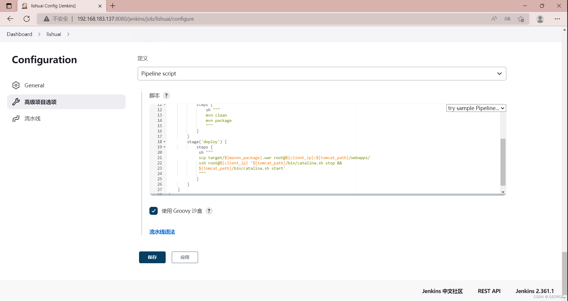Click the 'mvn clean' line in script
The height and width of the screenshot is (301, 568).
(x=216, y=115)
